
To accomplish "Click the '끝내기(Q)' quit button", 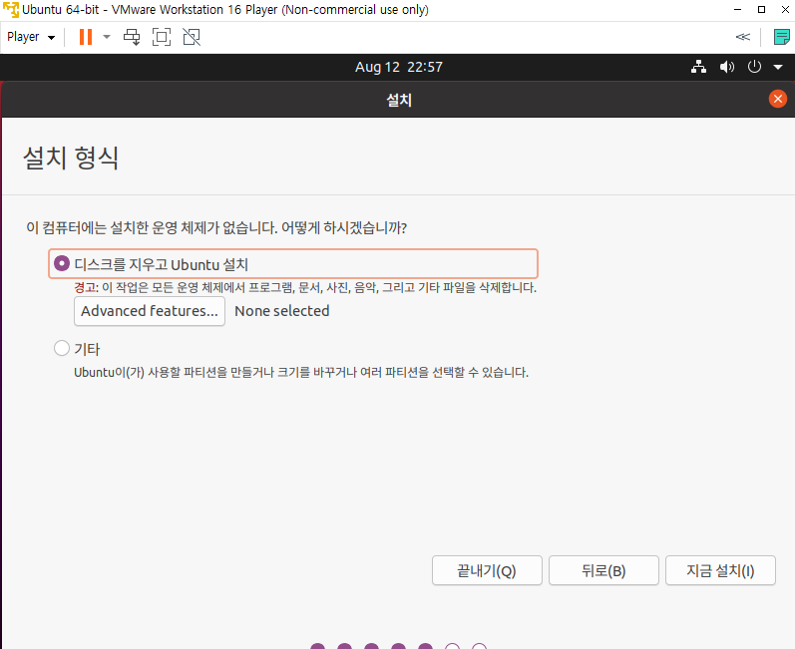I will pyautogui.click(x=487, y=570).
